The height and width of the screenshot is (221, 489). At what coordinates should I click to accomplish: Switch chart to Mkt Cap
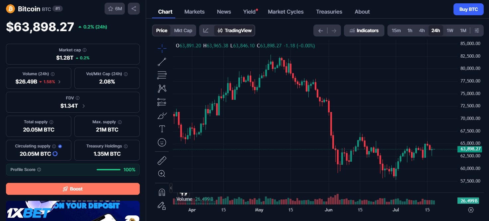pos(183,30)
